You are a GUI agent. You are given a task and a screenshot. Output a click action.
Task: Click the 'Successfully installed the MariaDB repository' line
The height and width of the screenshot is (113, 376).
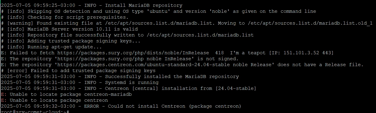(120, 77)
